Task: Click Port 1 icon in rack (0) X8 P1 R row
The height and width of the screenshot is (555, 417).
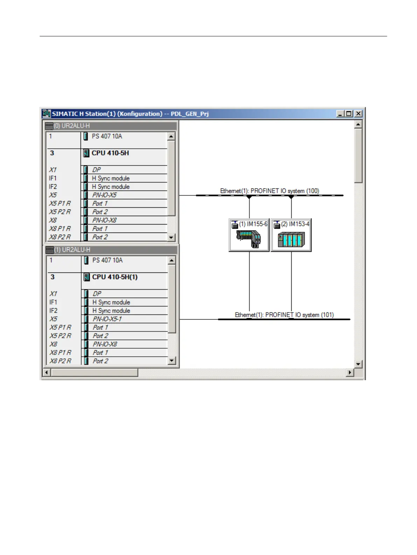Action: pyautogui.click(x=86, y=229)
